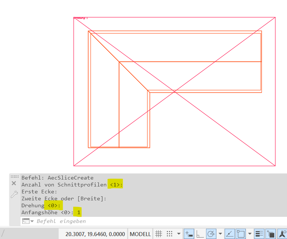Screen dimensions: 287x239
Task: Open the snap mode settings dropdown
Action: point(179,234)
